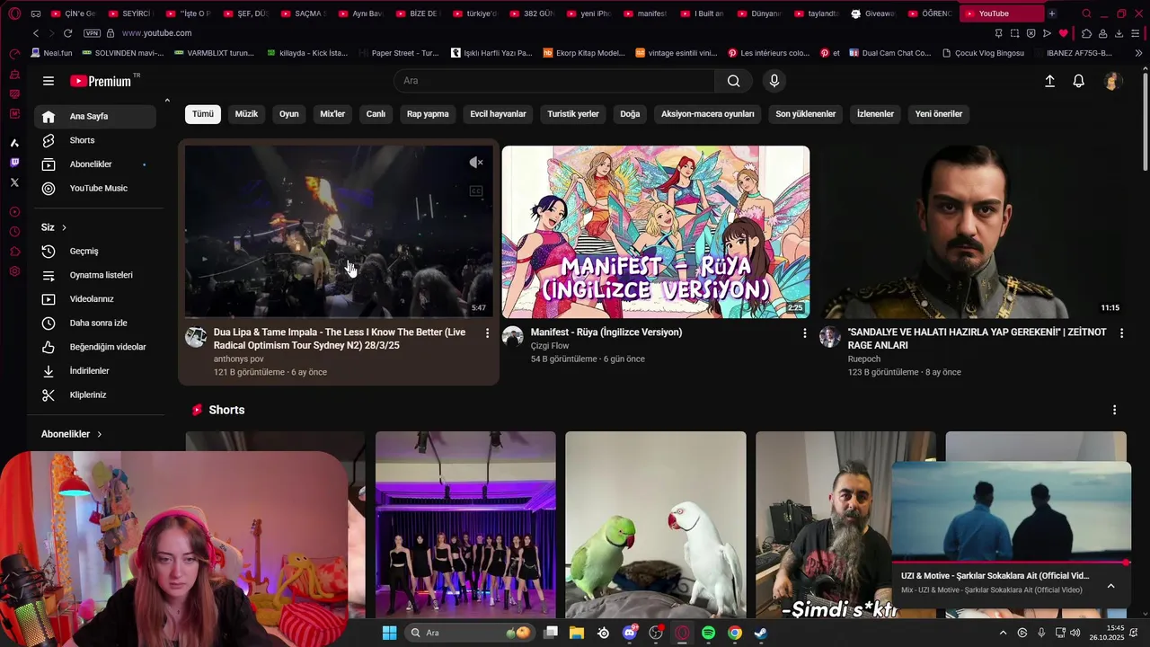Open the notifications bell
This screenshot has height=647, width=1150.
click(x=1079, y=81)
